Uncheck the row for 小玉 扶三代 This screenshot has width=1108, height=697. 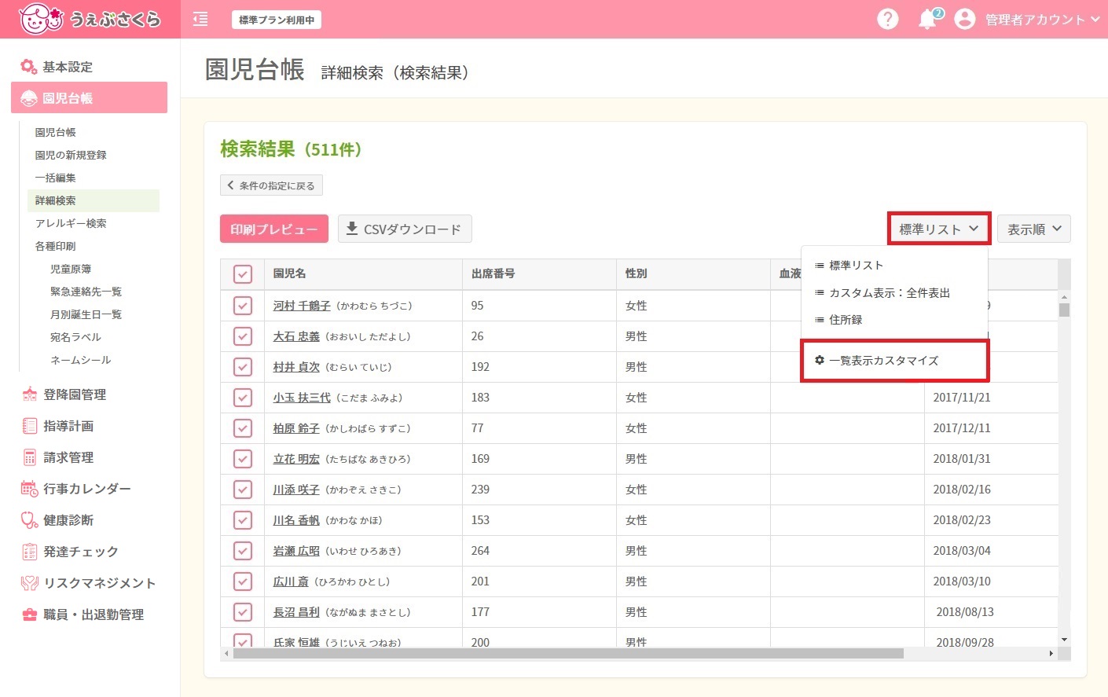243,398
